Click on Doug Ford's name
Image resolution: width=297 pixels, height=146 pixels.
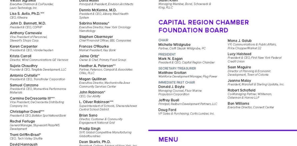[167, 110]
